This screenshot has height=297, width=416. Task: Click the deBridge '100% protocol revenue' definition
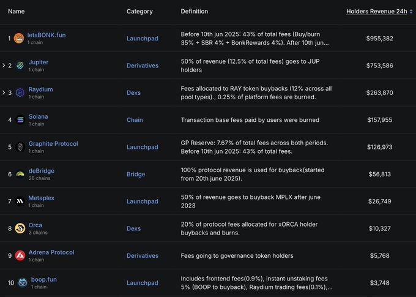[x=253, y=175]
